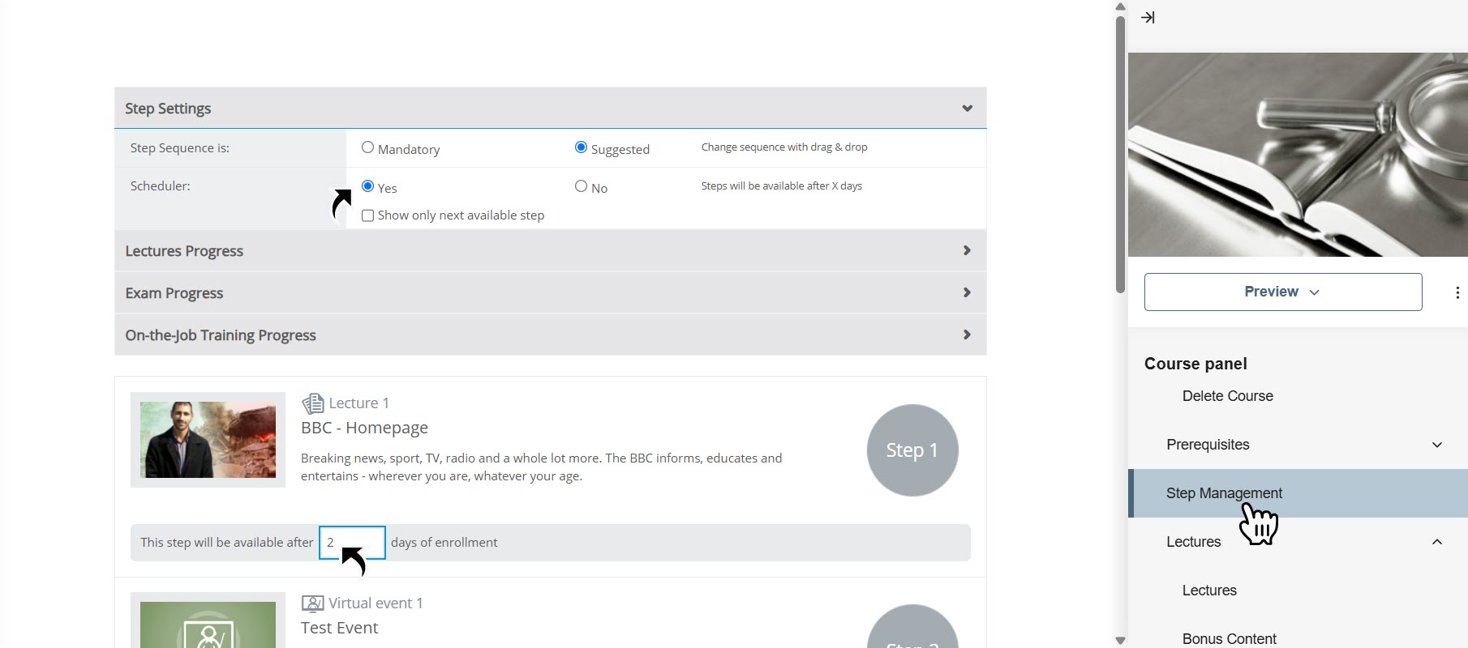The width and height of the screenshot is (1468, 648).
Task: Expand the Exam Progress section
Action: click(967, 293)
